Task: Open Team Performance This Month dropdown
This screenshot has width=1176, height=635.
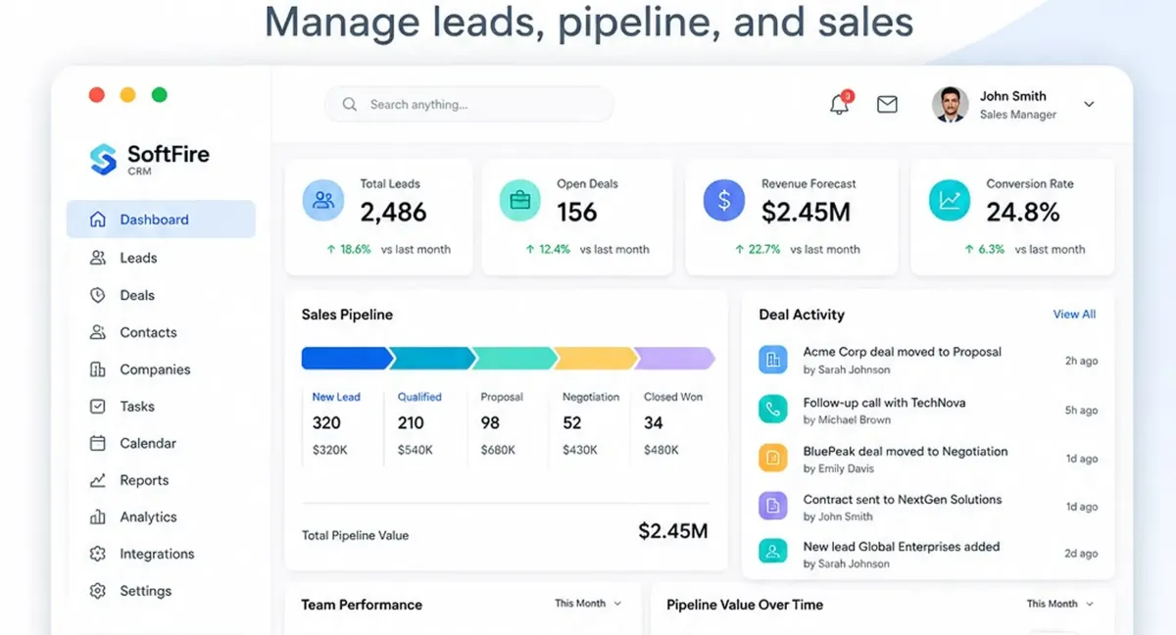Action: (588, 604)
